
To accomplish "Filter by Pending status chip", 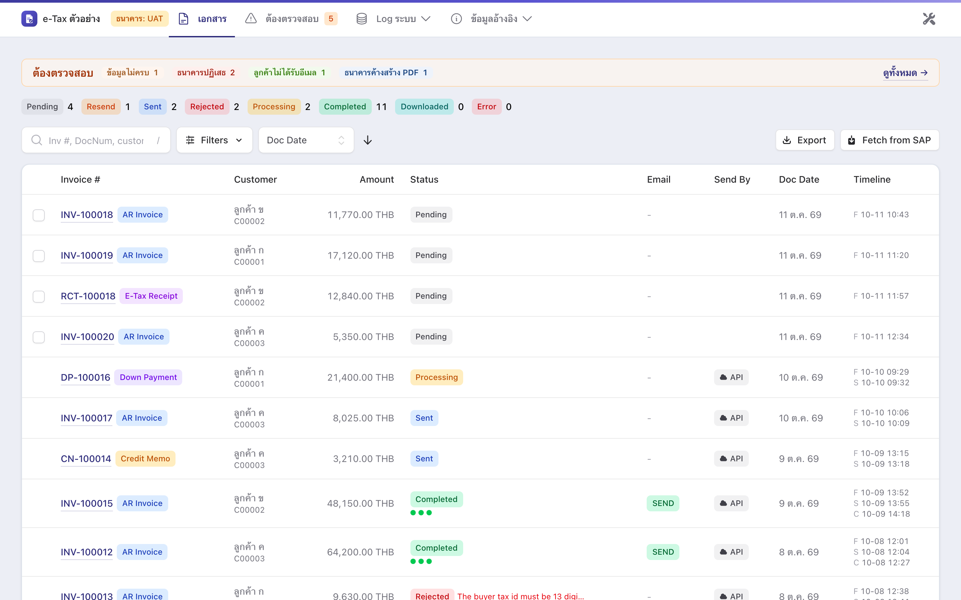I will point(42,107).
